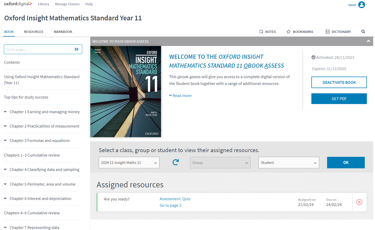
Task: Switch to the RESOURCES tab
Action: [34, 32]
